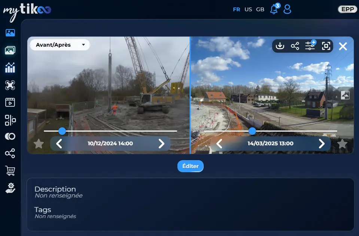The width and height of the screenshot is (359, 236).
Task: Click the right photo timeline slider handle
Action: click(252, 131)
